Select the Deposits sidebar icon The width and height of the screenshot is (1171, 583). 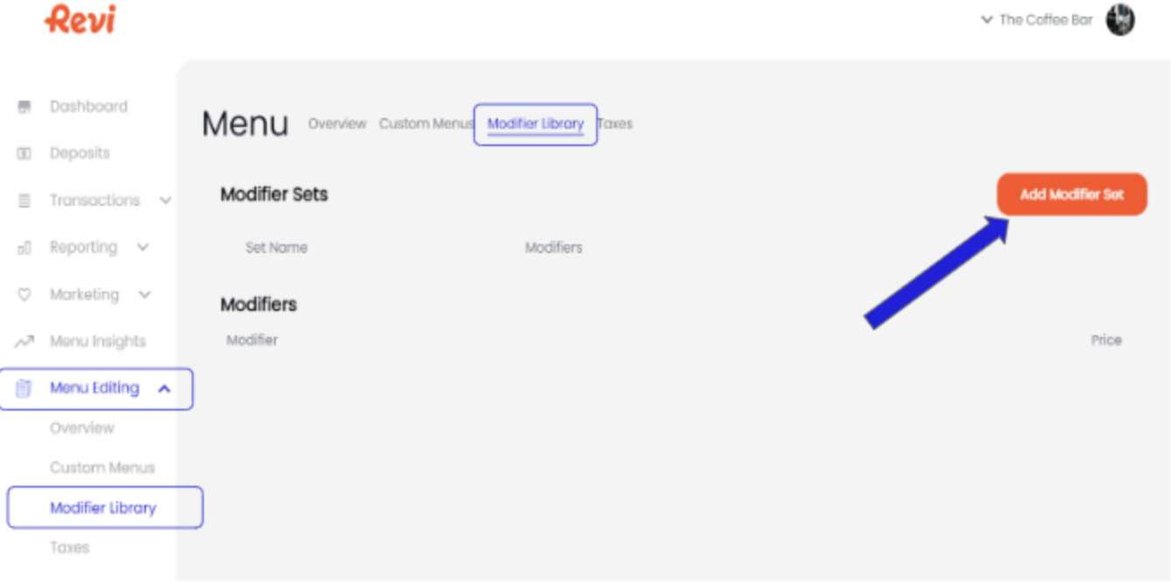pyautogui.click(x=23, y=152)
